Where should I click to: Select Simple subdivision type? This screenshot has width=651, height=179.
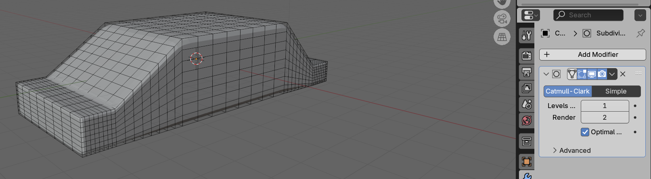(616, 91)
